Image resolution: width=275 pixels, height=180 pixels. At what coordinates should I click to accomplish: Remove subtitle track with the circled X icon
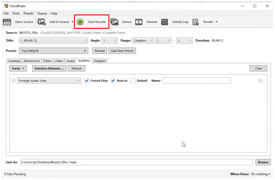[x=260, y=81]
